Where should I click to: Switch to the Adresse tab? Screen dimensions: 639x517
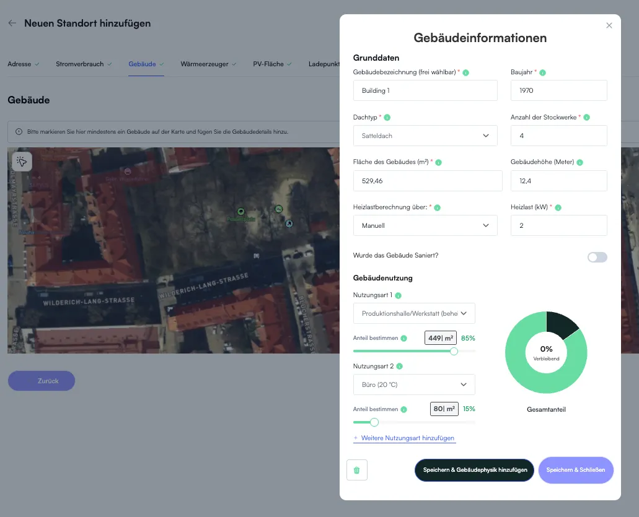click(x=23, y=64)
